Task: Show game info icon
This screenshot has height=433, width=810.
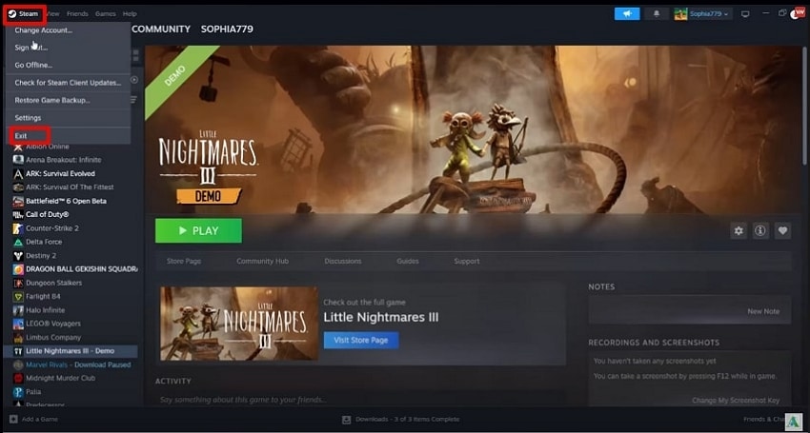Action: [759, 230]
